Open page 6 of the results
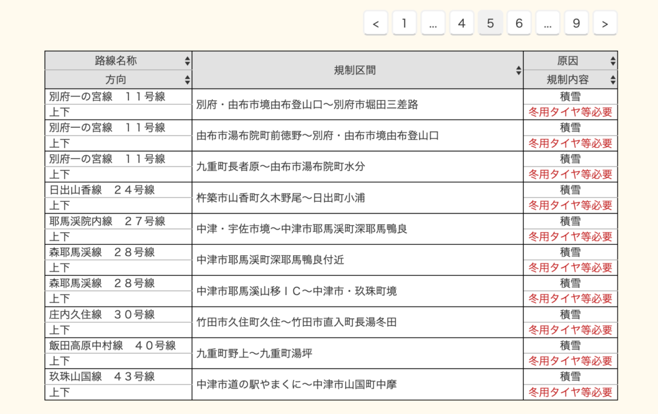Viewport: 658px width, 414px height. 519,24
